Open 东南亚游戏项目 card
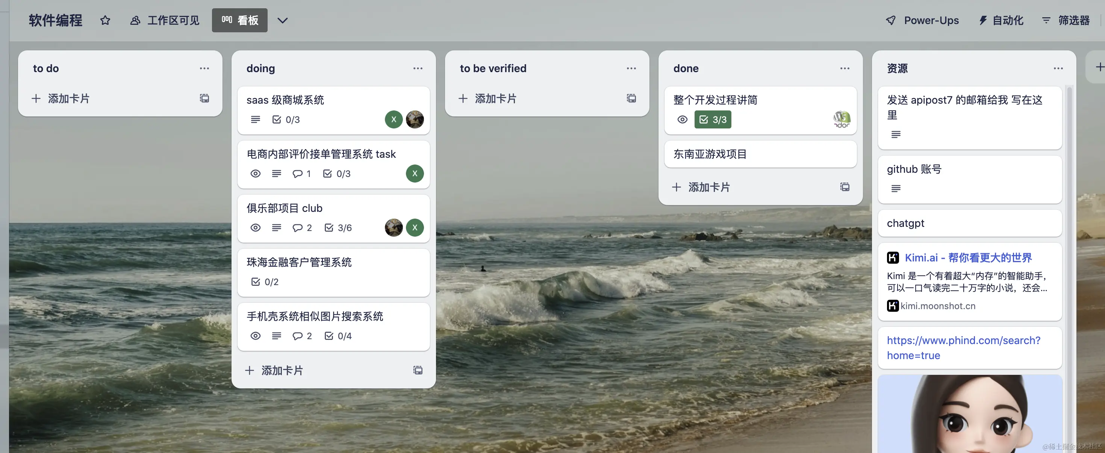1105x453 pixels. click(761, 154)
